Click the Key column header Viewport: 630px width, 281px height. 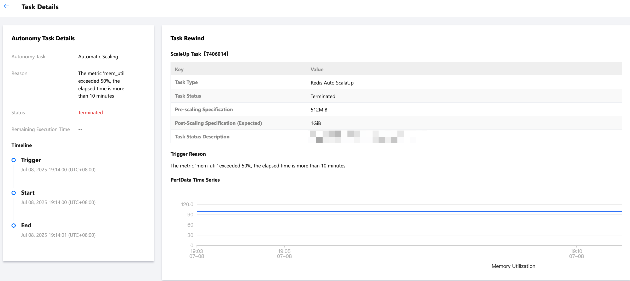click(179, 69)
